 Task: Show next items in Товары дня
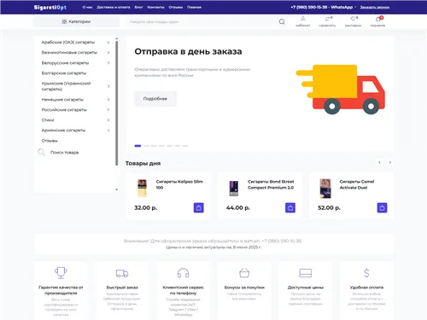pyautogui.click(x=390, y=162)
